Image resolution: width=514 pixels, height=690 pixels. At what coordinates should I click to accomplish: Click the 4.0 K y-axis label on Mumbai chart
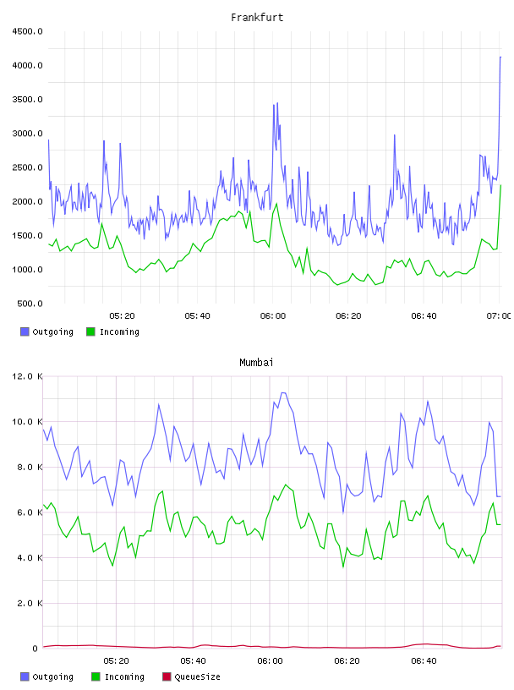coord(30,557)
